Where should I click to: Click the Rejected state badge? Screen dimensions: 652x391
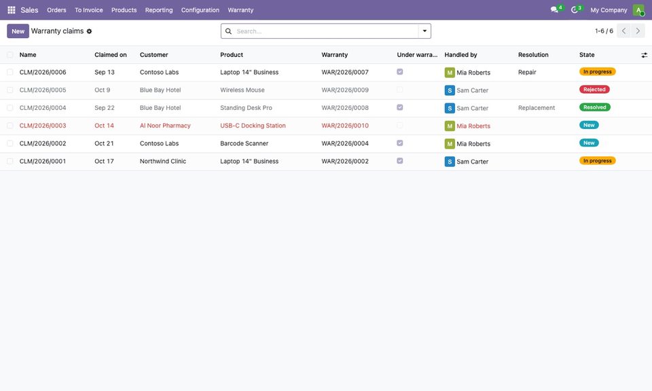pos(594,90)
